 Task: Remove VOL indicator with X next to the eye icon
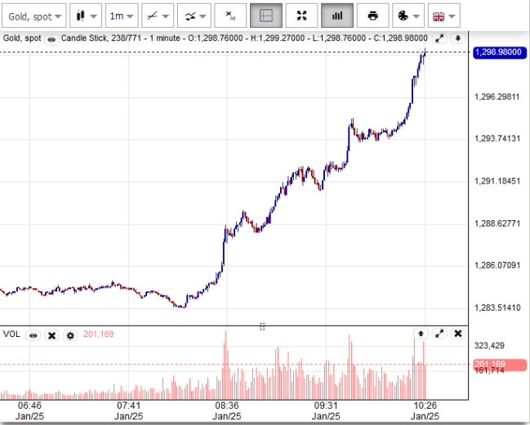tap(51, 335)
